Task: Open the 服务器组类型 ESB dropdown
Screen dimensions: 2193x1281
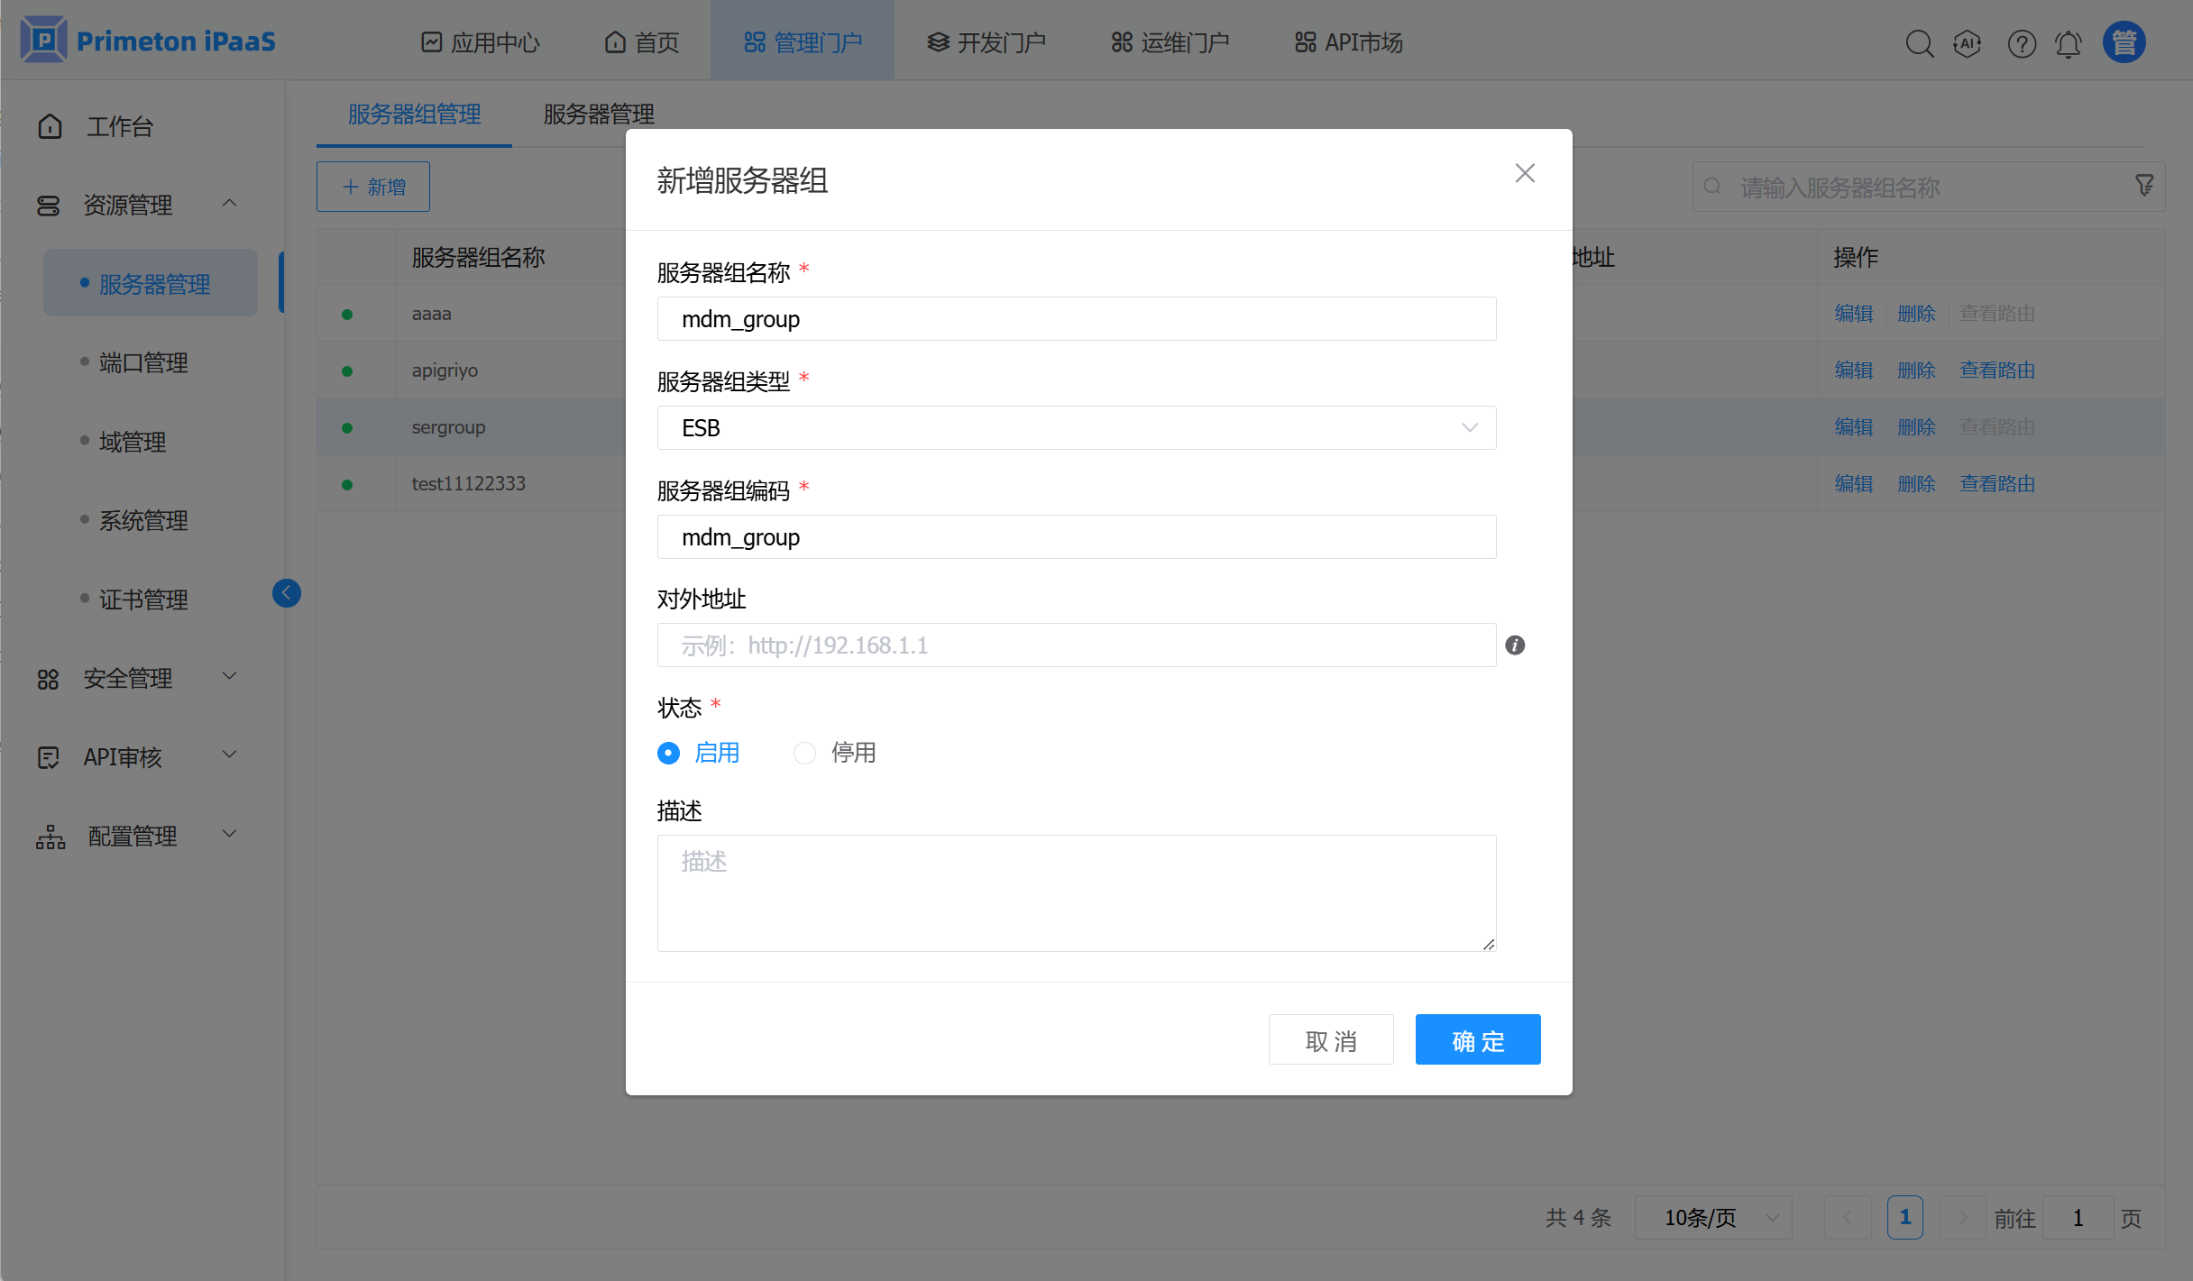Action: tap(1076, 428)
